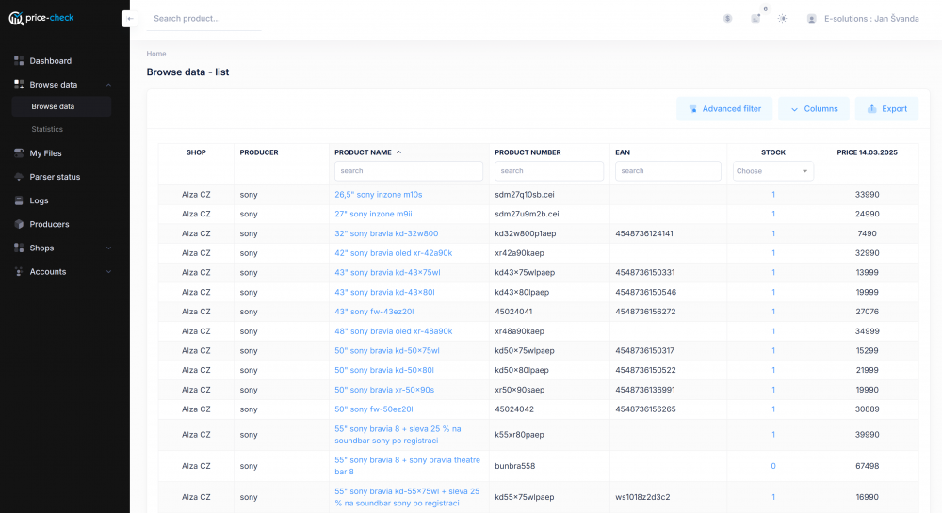This screenshot has height=513, width=942.
Task: Open 55" sony bravia 8 + theatre bar 8
Action: coord(407,466)
